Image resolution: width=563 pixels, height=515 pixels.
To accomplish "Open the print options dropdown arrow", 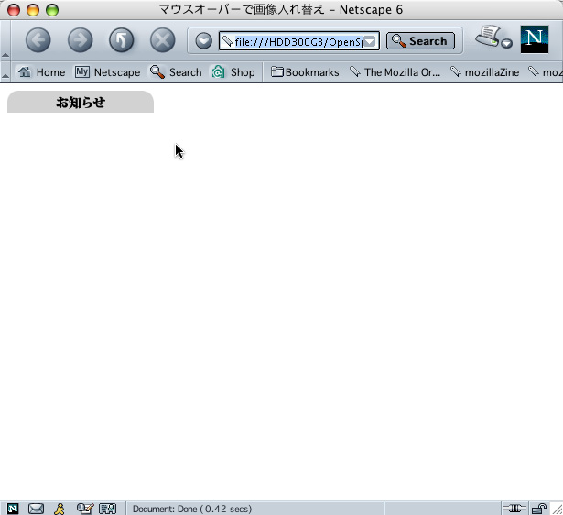I will coord(506,43).
